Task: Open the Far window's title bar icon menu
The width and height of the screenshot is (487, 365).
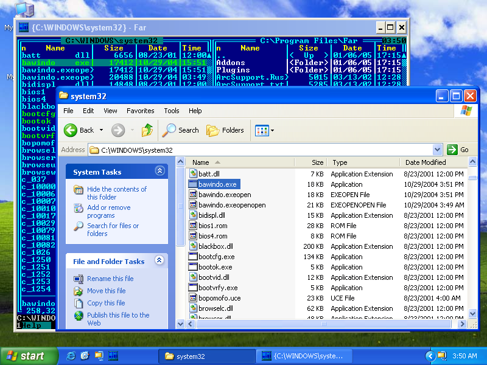Action: (x=24, y=27)
